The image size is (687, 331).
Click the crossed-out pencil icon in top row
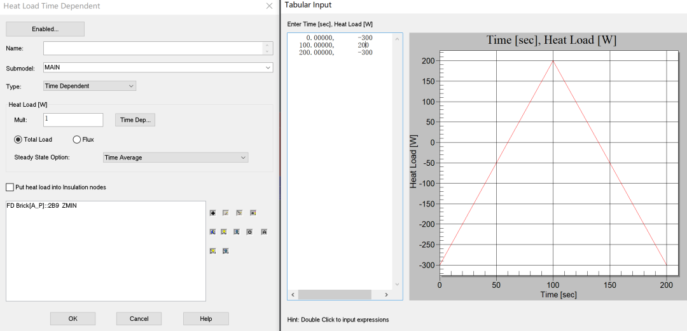click(239, 213)
